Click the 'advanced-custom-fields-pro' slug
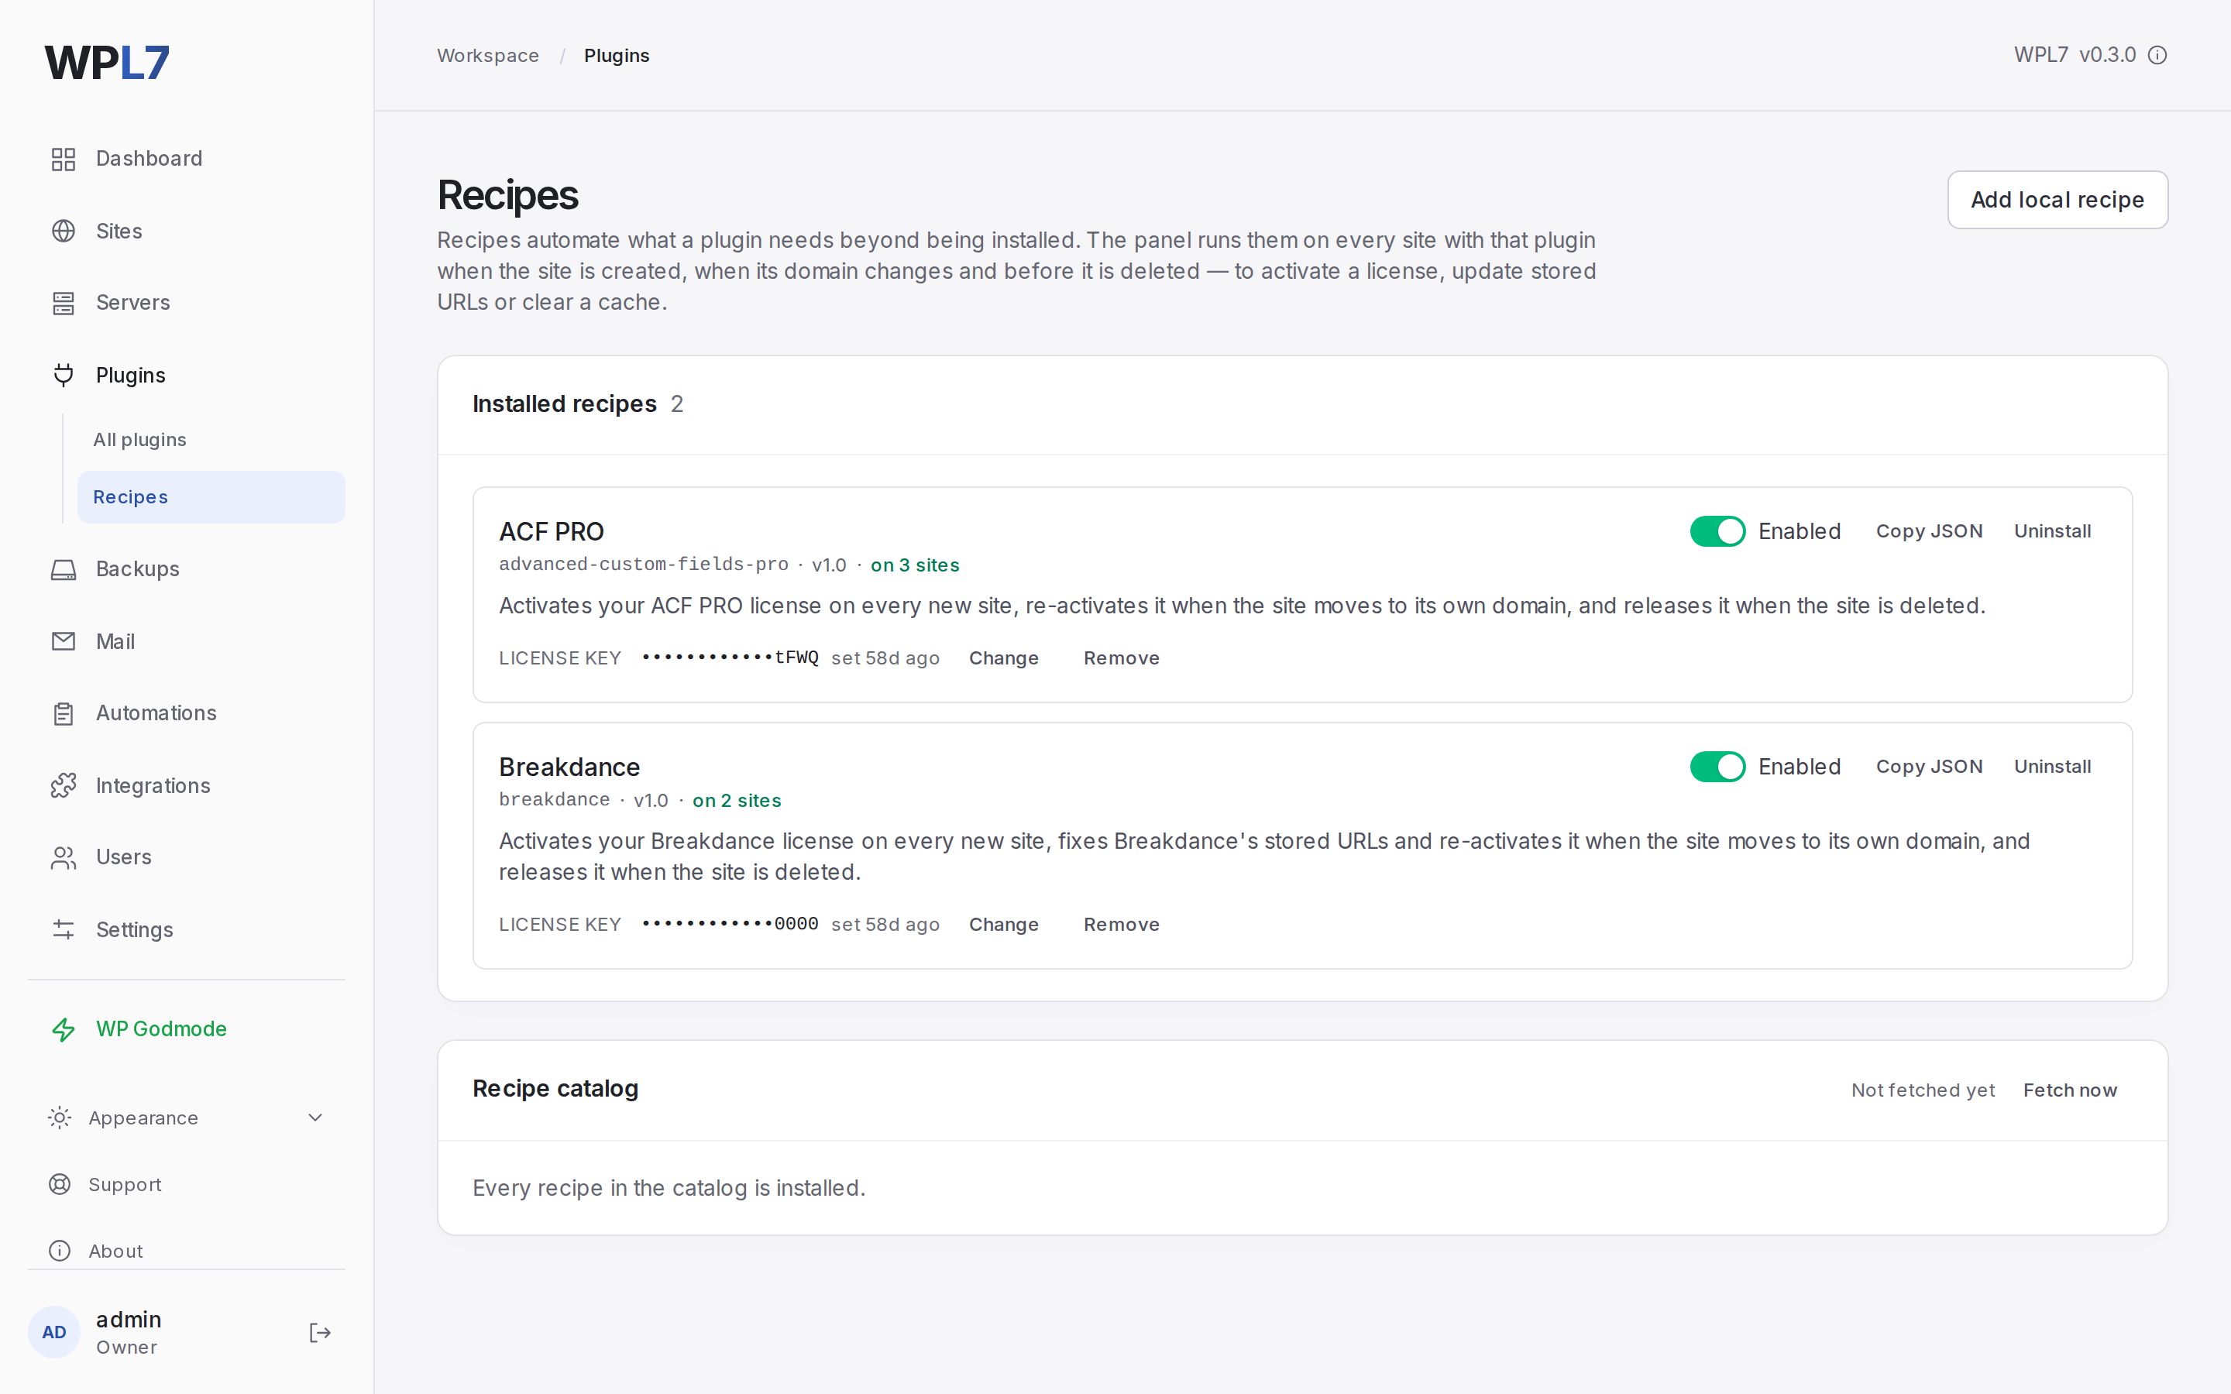Viewport: 2231px width, 1394px height. 644,565
